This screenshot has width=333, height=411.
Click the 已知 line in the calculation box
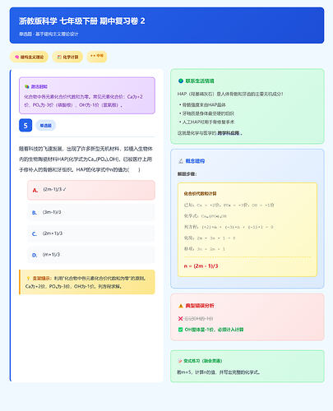pyautogui.click(x=229, y=205)
